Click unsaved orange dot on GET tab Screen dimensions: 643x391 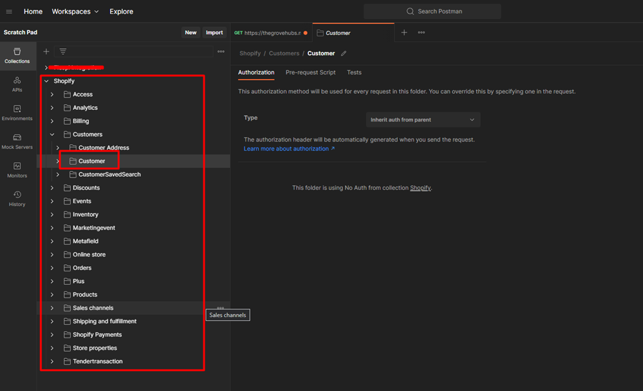(306, 33)
